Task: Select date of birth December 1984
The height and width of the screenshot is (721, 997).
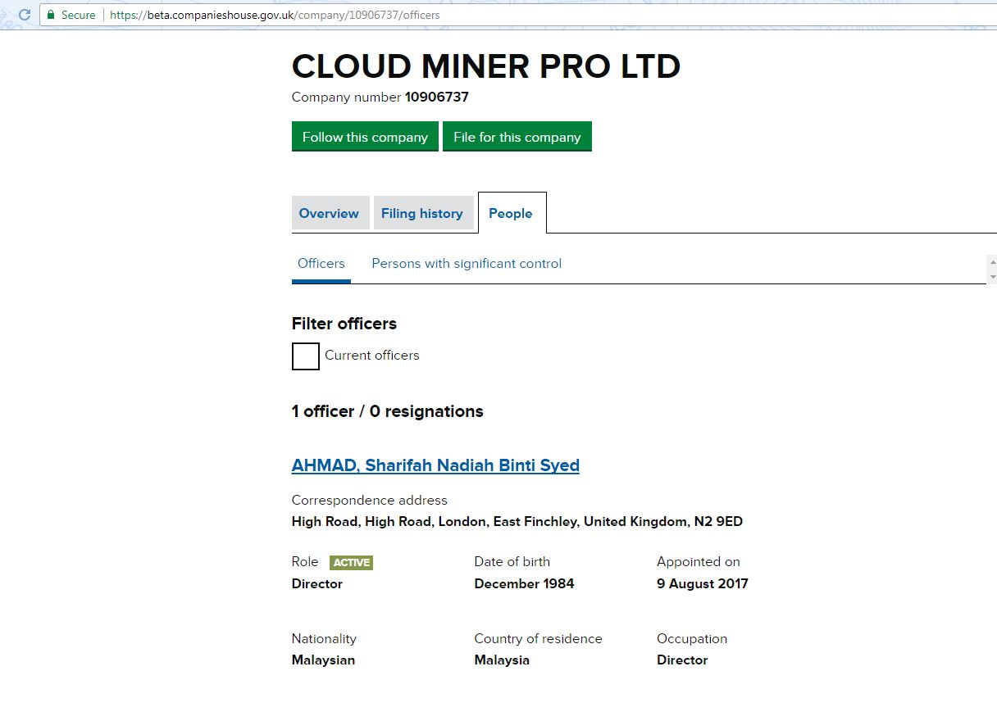Action: click(524, 584)
